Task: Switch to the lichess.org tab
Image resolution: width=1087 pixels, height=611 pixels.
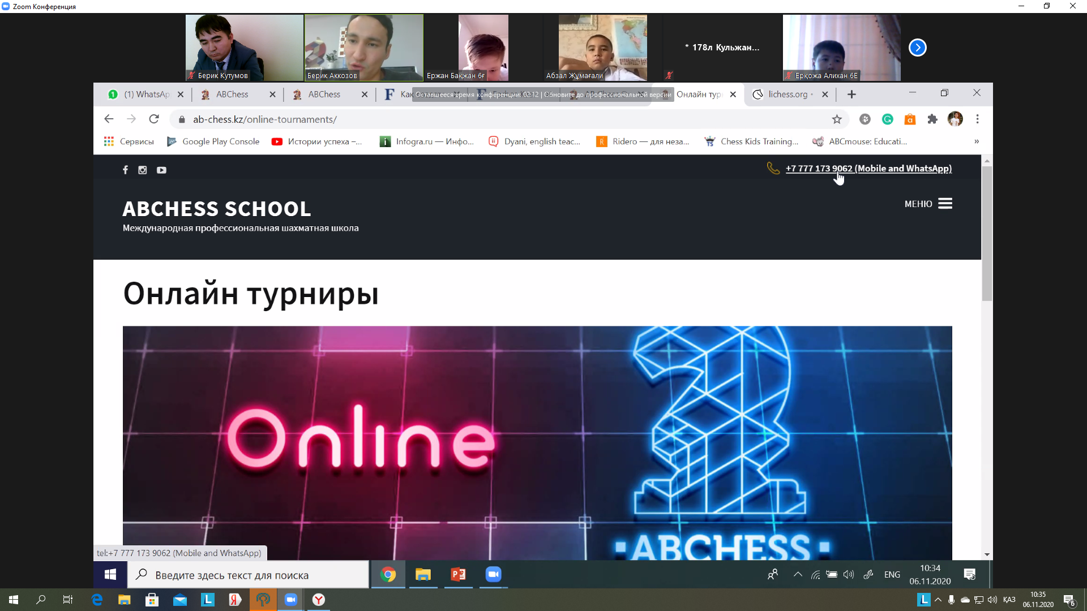Action: pos(787,94)
